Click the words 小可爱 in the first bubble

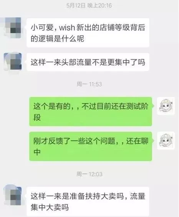42,27
